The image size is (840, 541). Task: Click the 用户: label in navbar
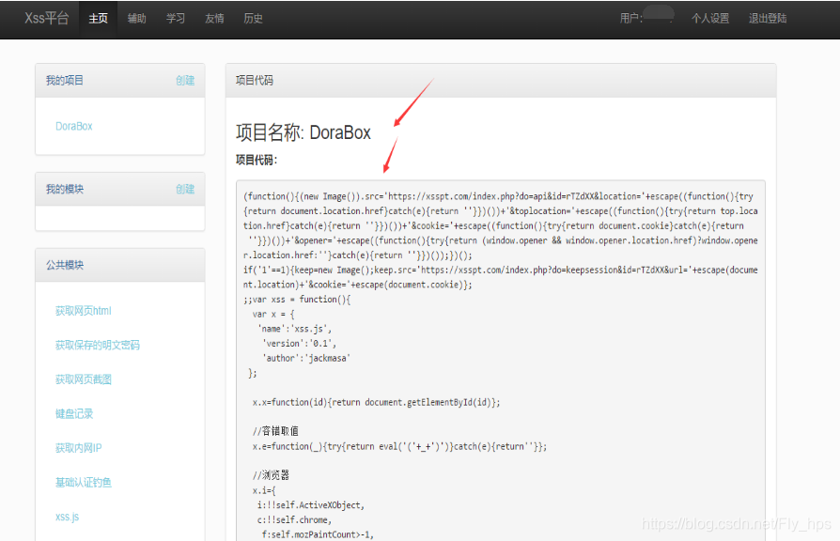[x=631, y=19]
